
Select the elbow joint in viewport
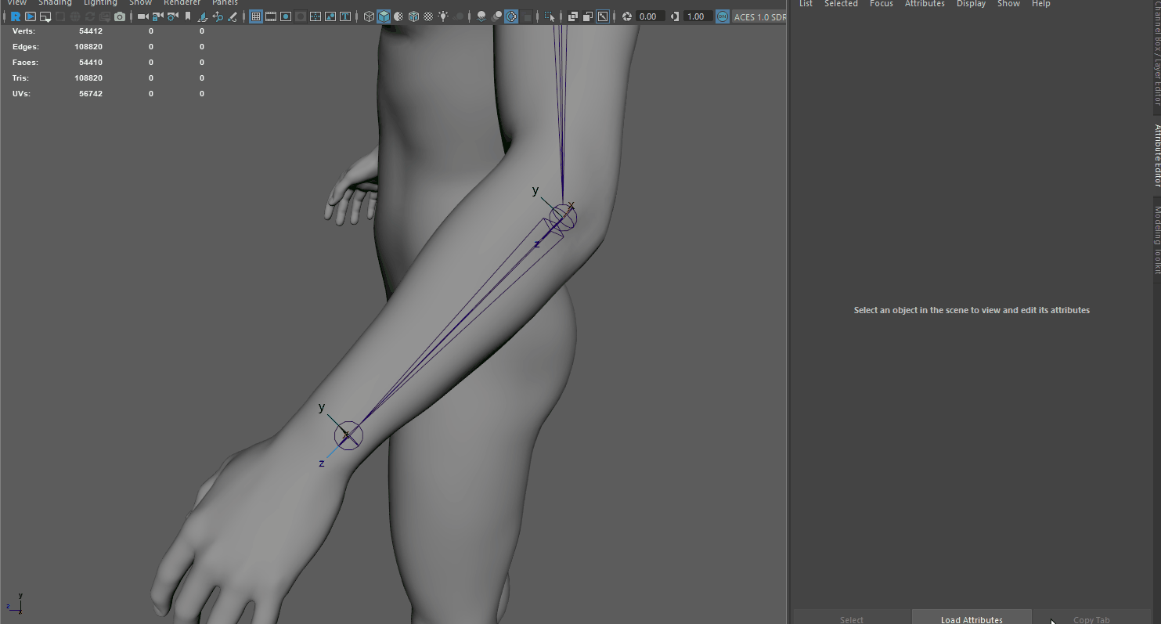(x=563, y=217)
